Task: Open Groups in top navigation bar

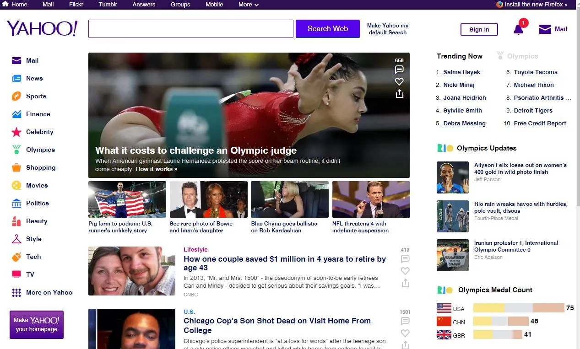Action: (x=180, y=5)
